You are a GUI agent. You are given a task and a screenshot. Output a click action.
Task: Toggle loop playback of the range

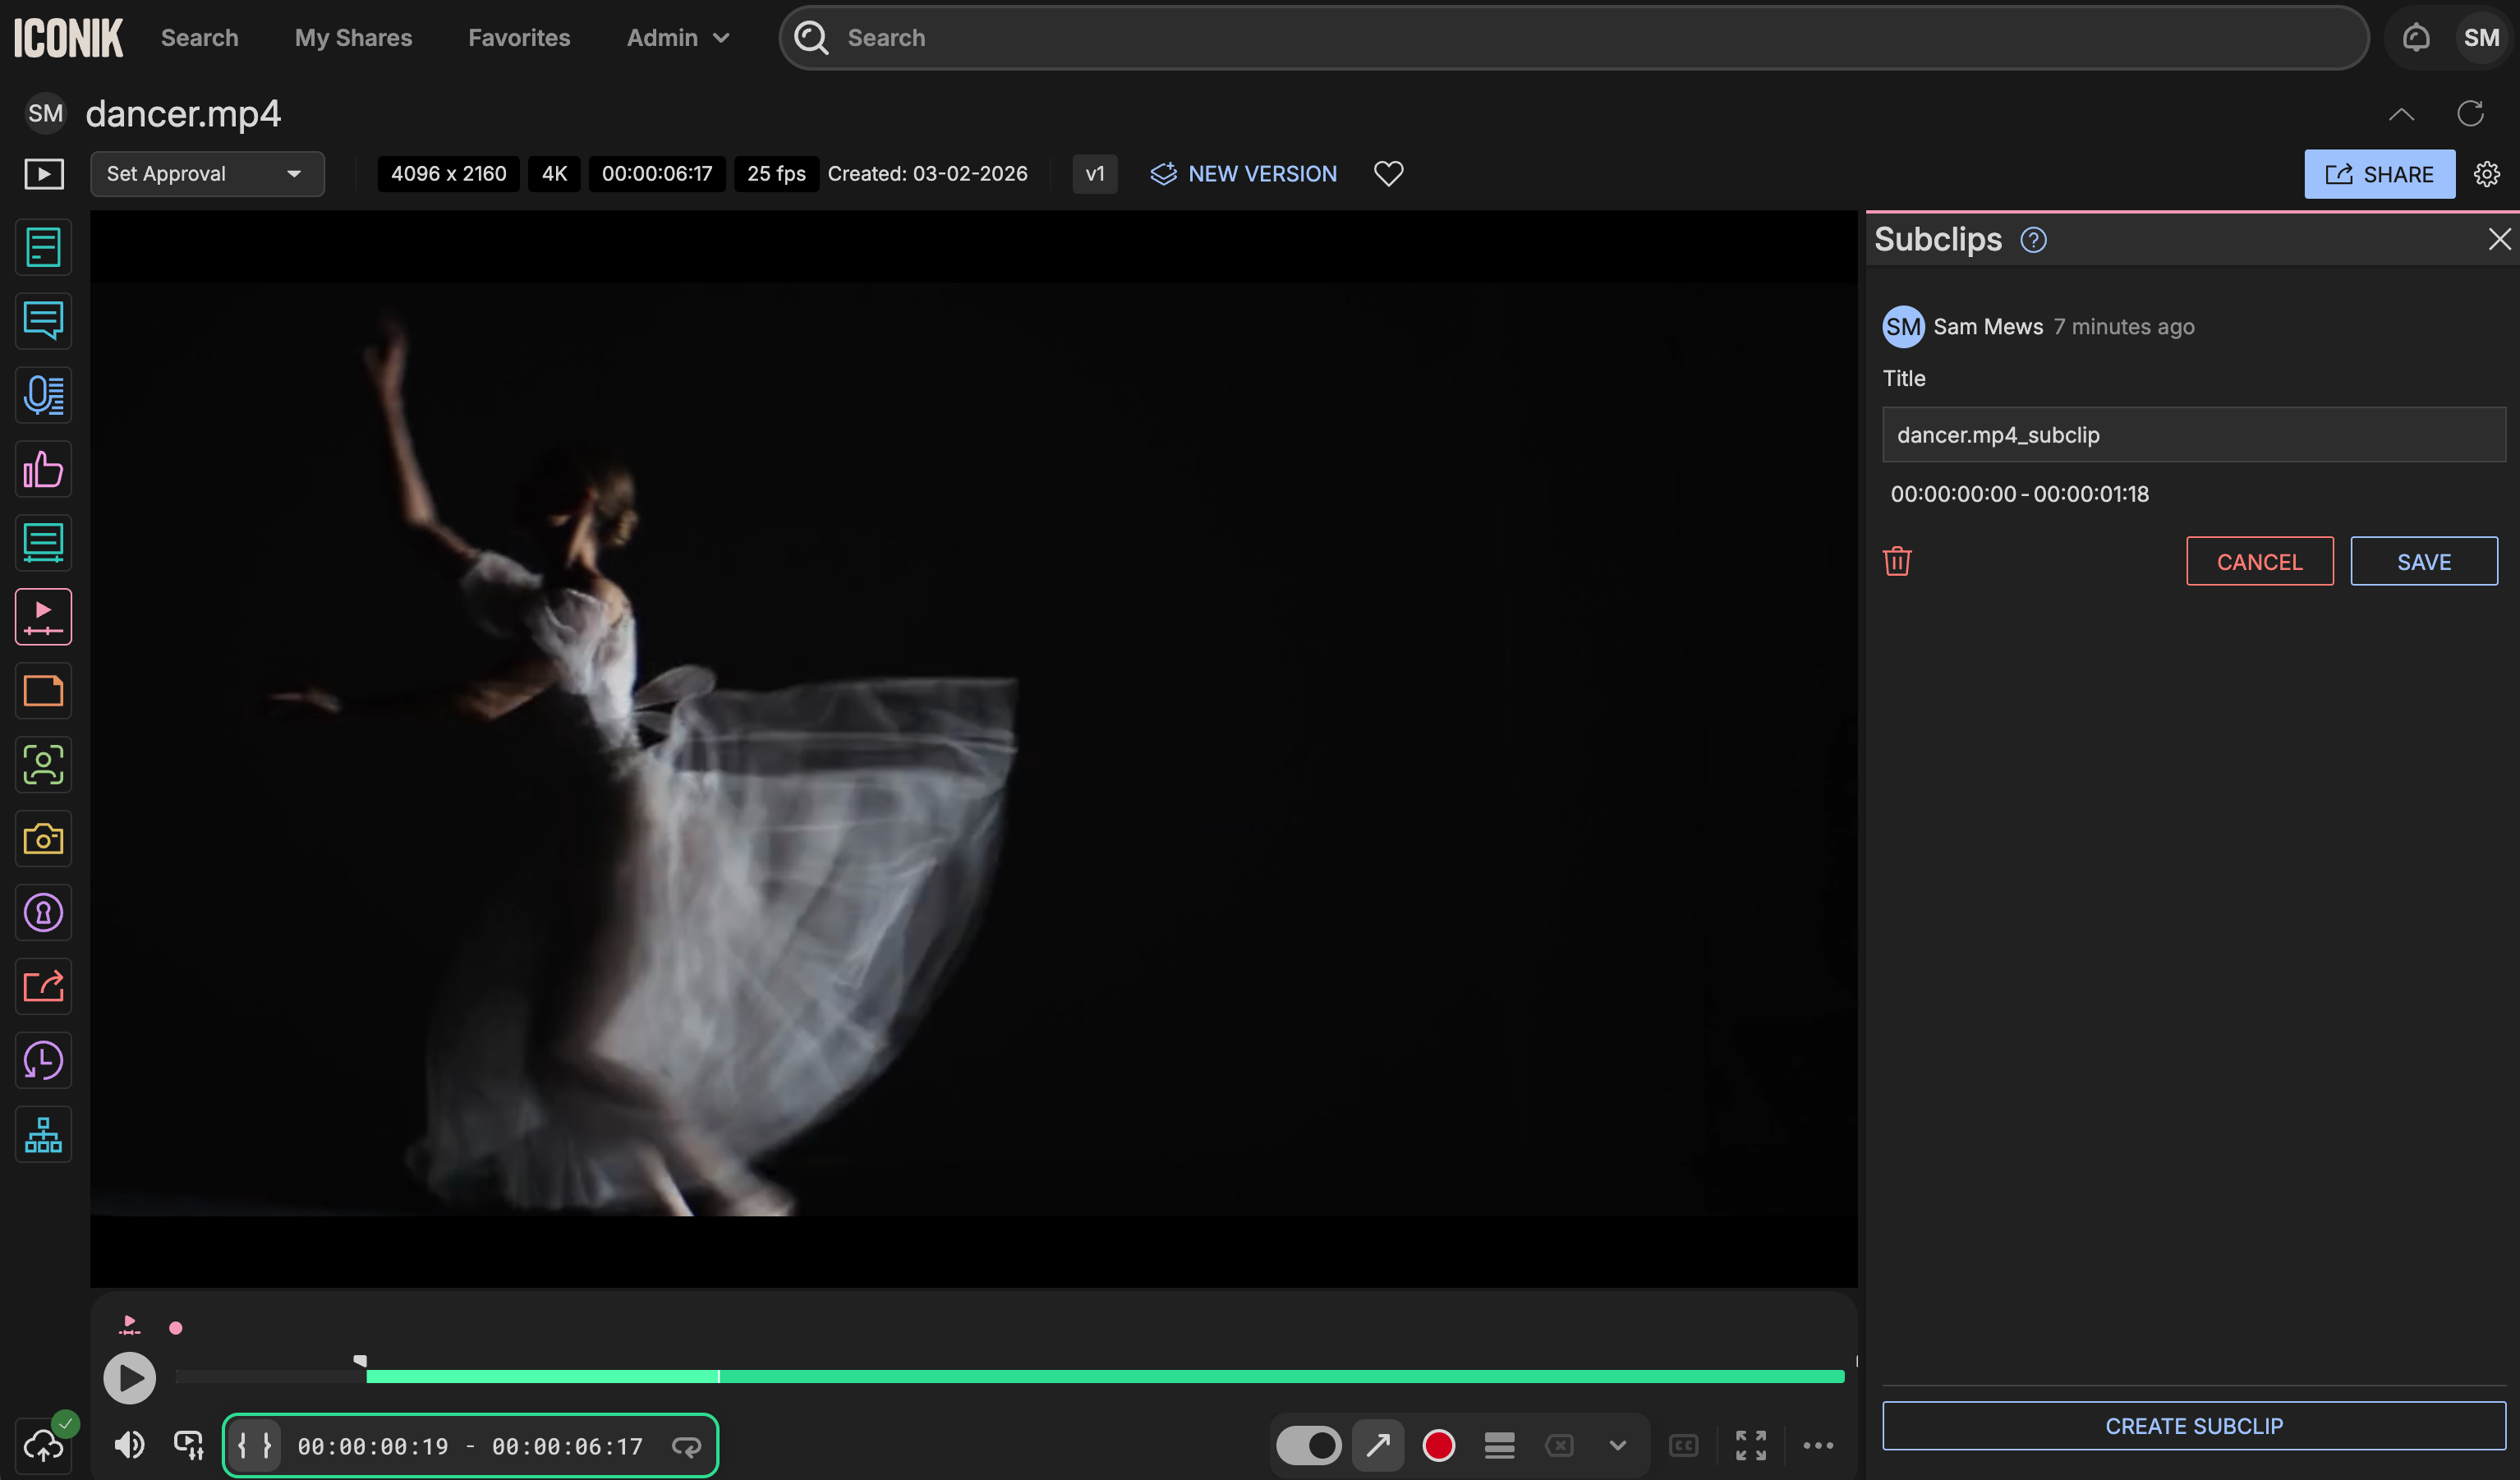(x=686, y=1446)
